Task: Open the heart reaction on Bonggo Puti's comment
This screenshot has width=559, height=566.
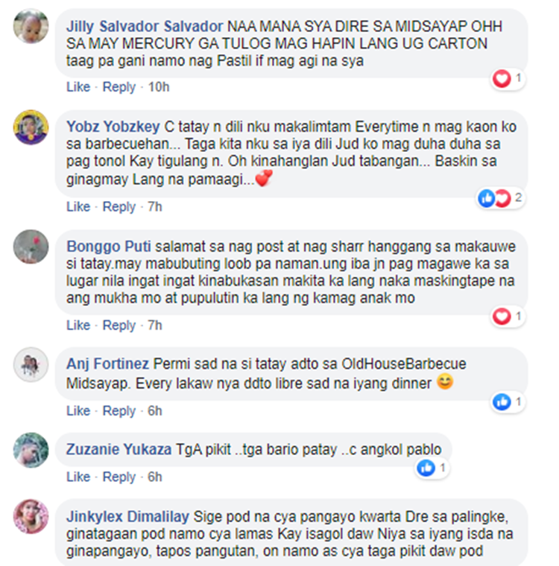Action: 508,317
